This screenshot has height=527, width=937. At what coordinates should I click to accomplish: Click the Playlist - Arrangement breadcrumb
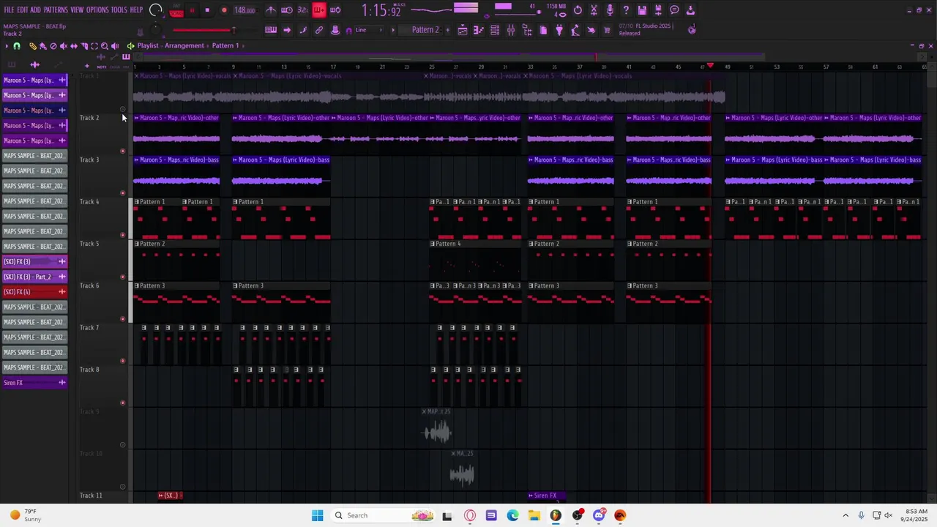click(x=171, y=45)
